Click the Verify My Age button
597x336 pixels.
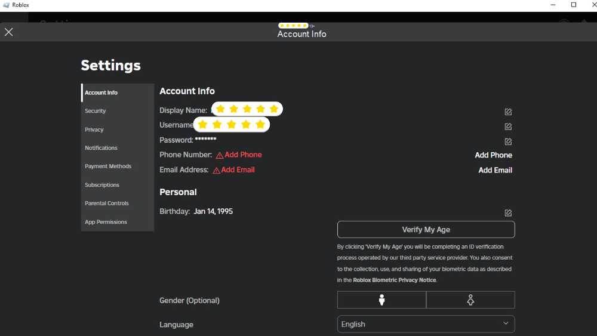click(426, 229)
